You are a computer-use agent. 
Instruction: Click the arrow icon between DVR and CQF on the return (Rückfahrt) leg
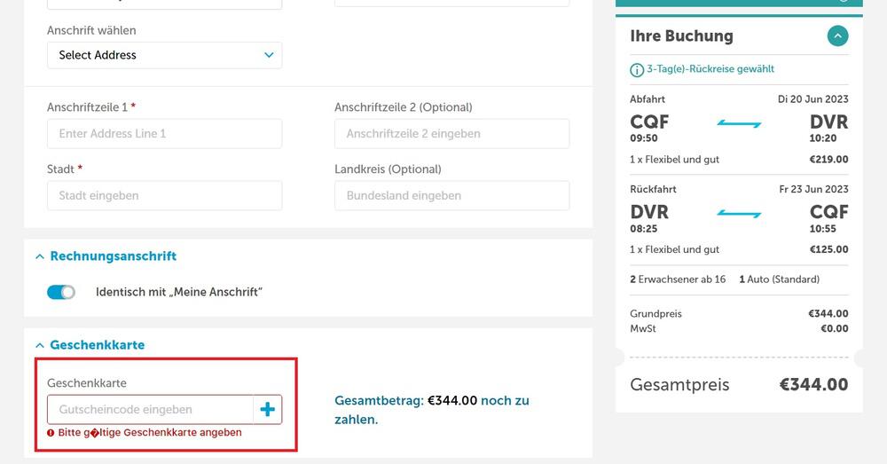tap(739, 213)
